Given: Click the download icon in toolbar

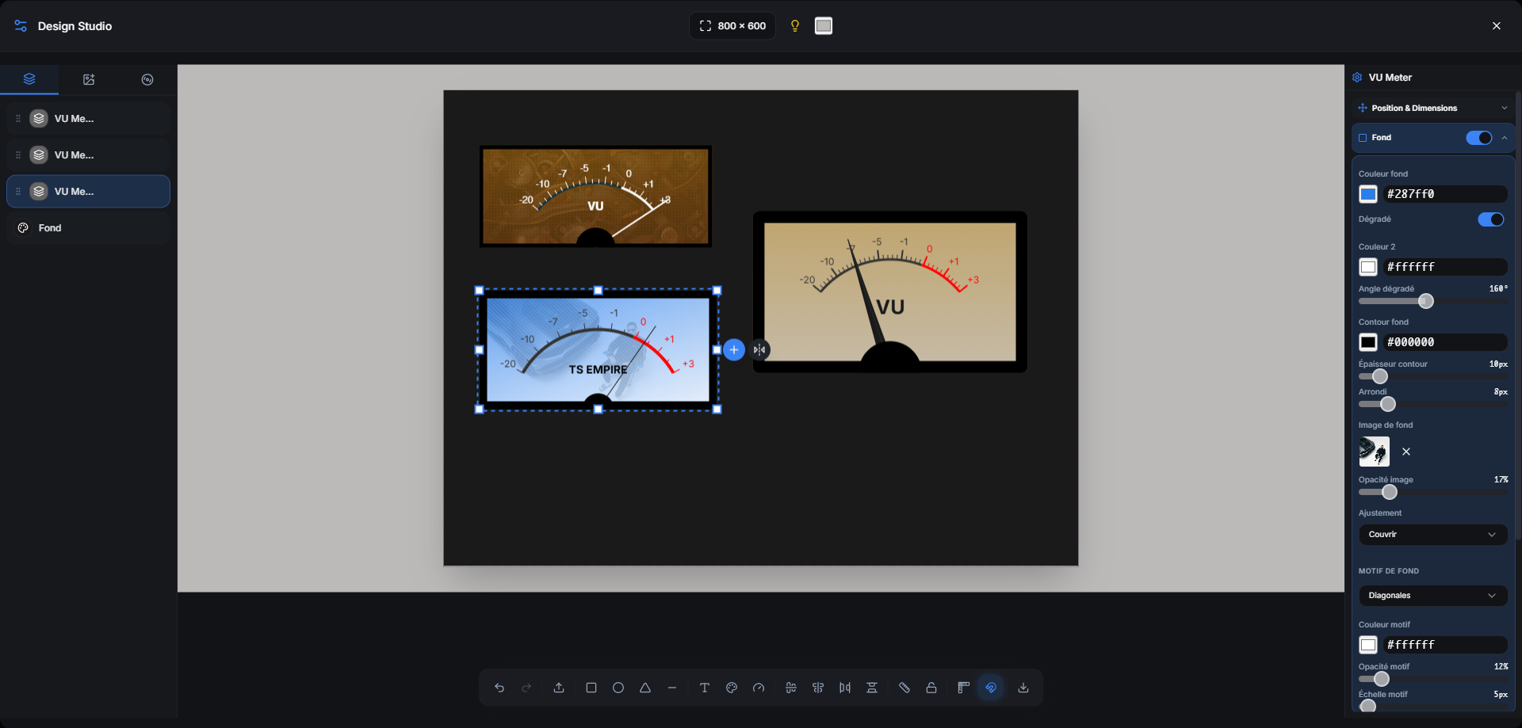Looking at the screenshot, I should [1023, 688].
